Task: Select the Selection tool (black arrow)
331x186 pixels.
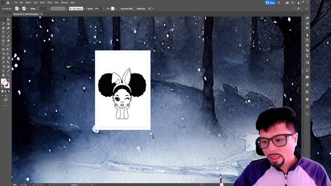Action: point(4,20)
